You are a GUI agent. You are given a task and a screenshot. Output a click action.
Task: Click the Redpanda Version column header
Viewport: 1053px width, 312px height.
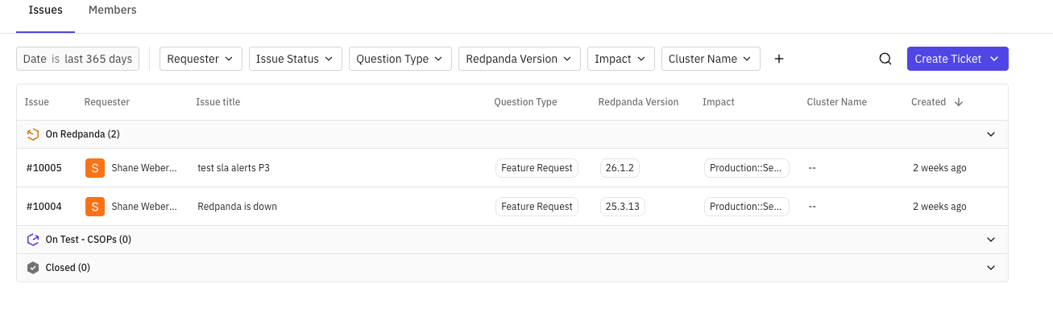pos(638,102)
